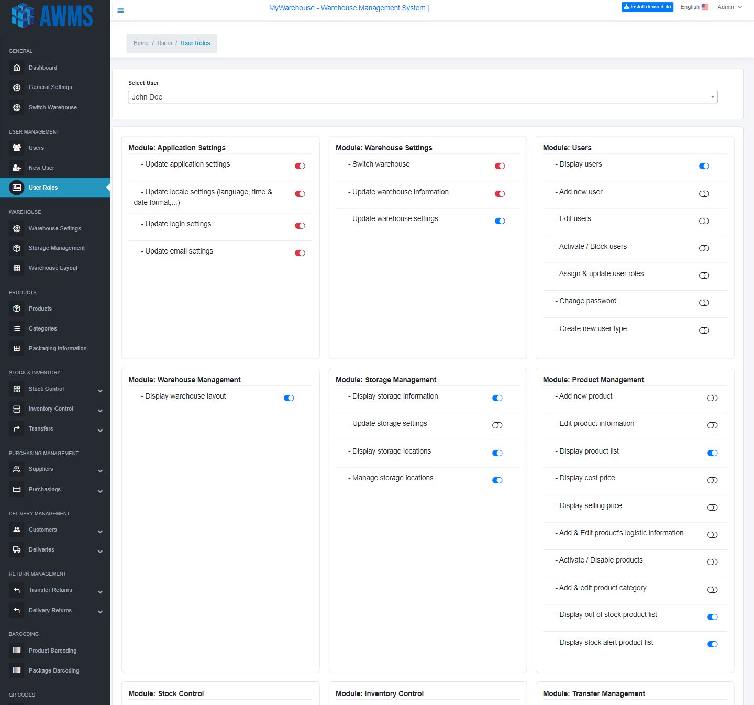The height and width of the screenshot is (705, 754).
Task: Click the Product Barcoding barcode icon
Action: click(17, 651)
